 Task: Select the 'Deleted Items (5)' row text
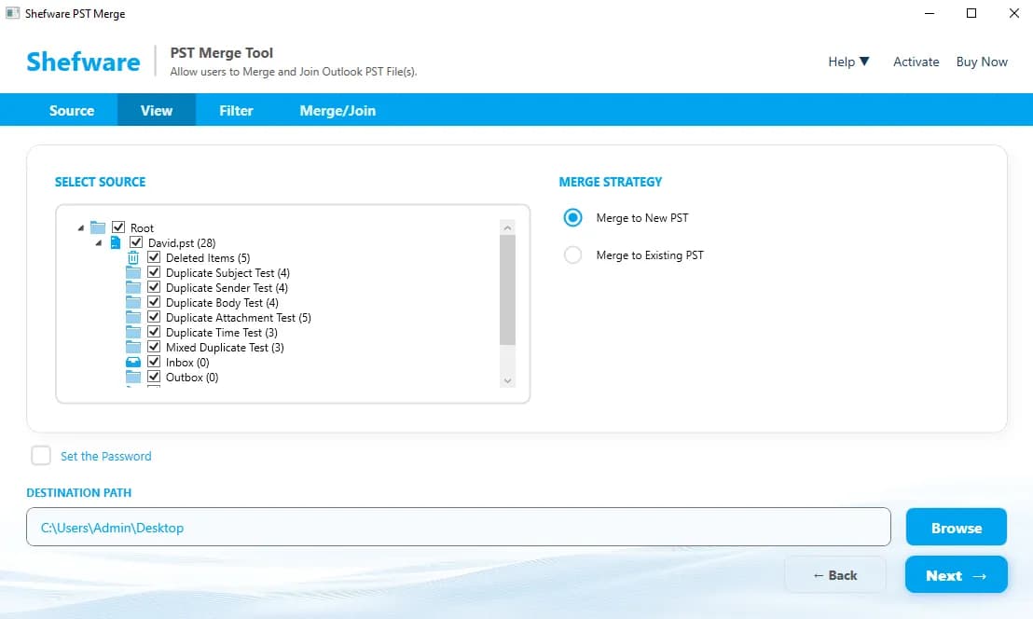point(208,258)
